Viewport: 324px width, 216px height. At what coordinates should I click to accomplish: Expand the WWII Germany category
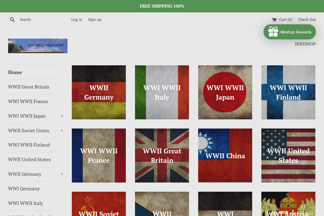(62, 174)
